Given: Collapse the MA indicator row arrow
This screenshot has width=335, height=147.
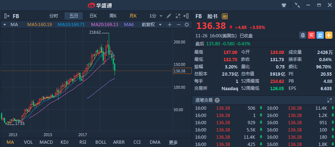Looking at the screenshot, I should (5, 25).
